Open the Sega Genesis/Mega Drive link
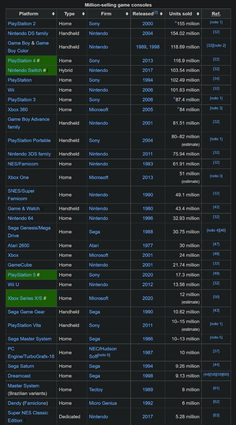Screen dimensions: 236x425 point(29,232)
